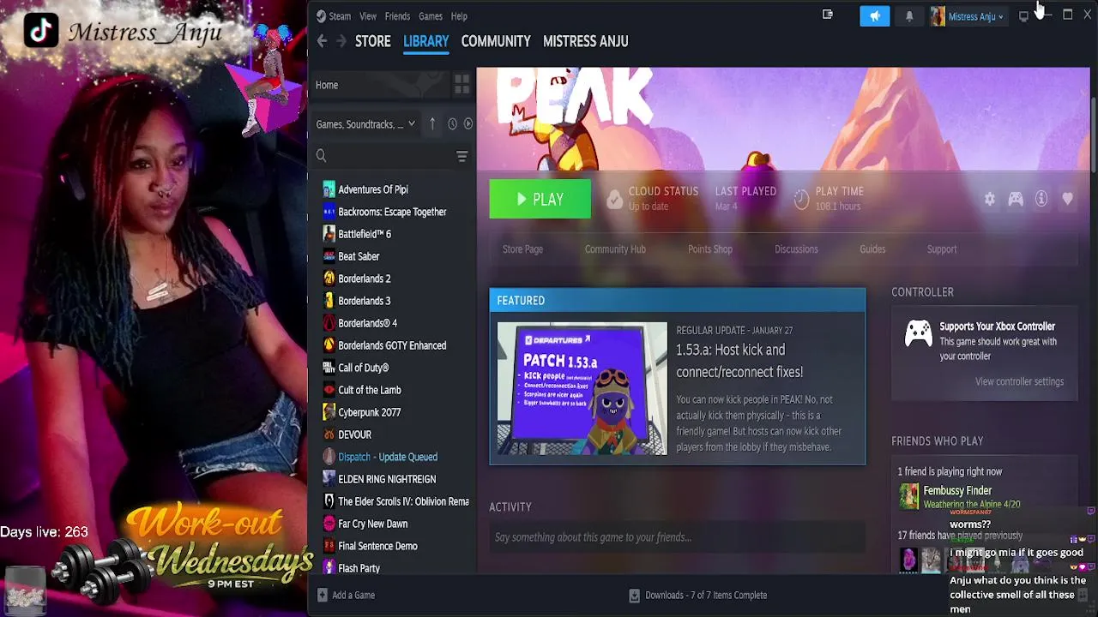Select Dispatch - Update Queued entry
This screenshot has width=1098, height=617.
coord(388,457)
